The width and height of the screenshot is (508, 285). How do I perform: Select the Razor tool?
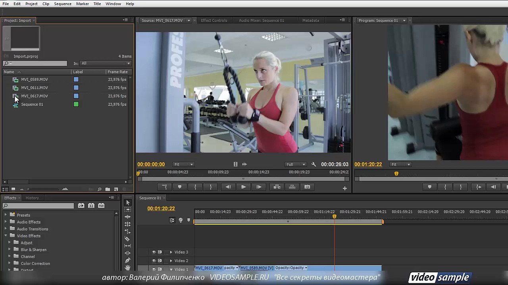click(x=127, y=239)
